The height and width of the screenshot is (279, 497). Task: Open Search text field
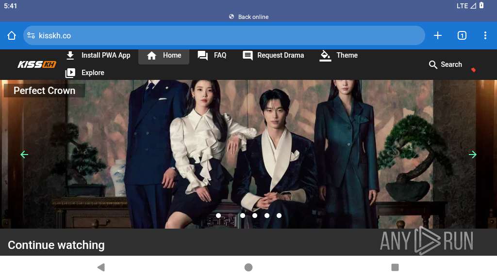coord(451,64)
